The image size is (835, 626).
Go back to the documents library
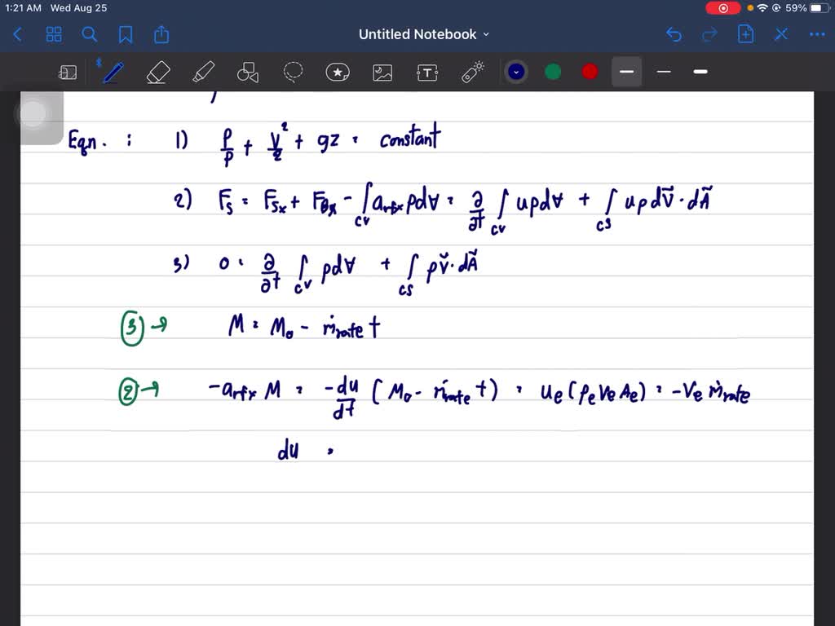coord(18,34)
